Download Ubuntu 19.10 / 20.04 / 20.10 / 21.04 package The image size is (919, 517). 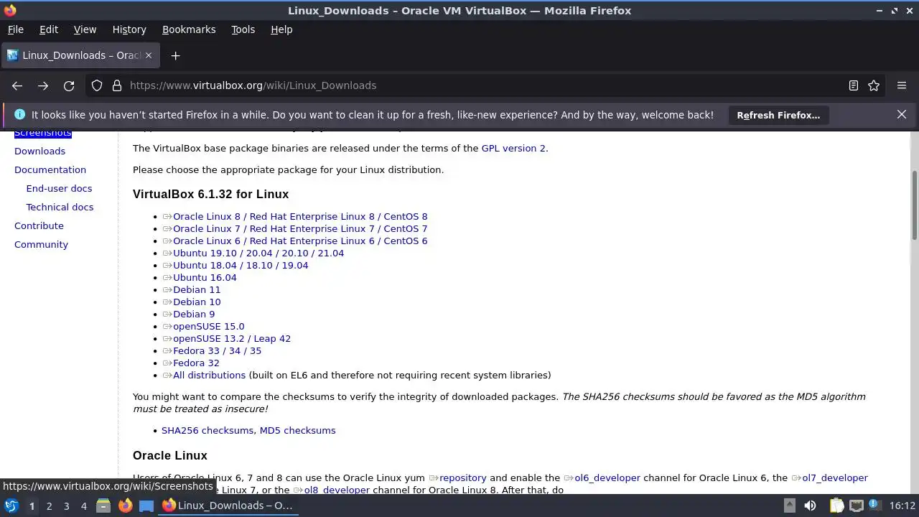click(x=258, y=253)
